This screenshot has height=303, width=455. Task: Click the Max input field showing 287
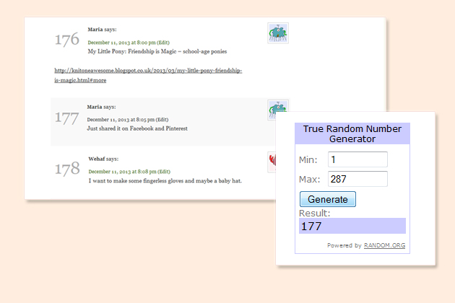tap(357, 179)
